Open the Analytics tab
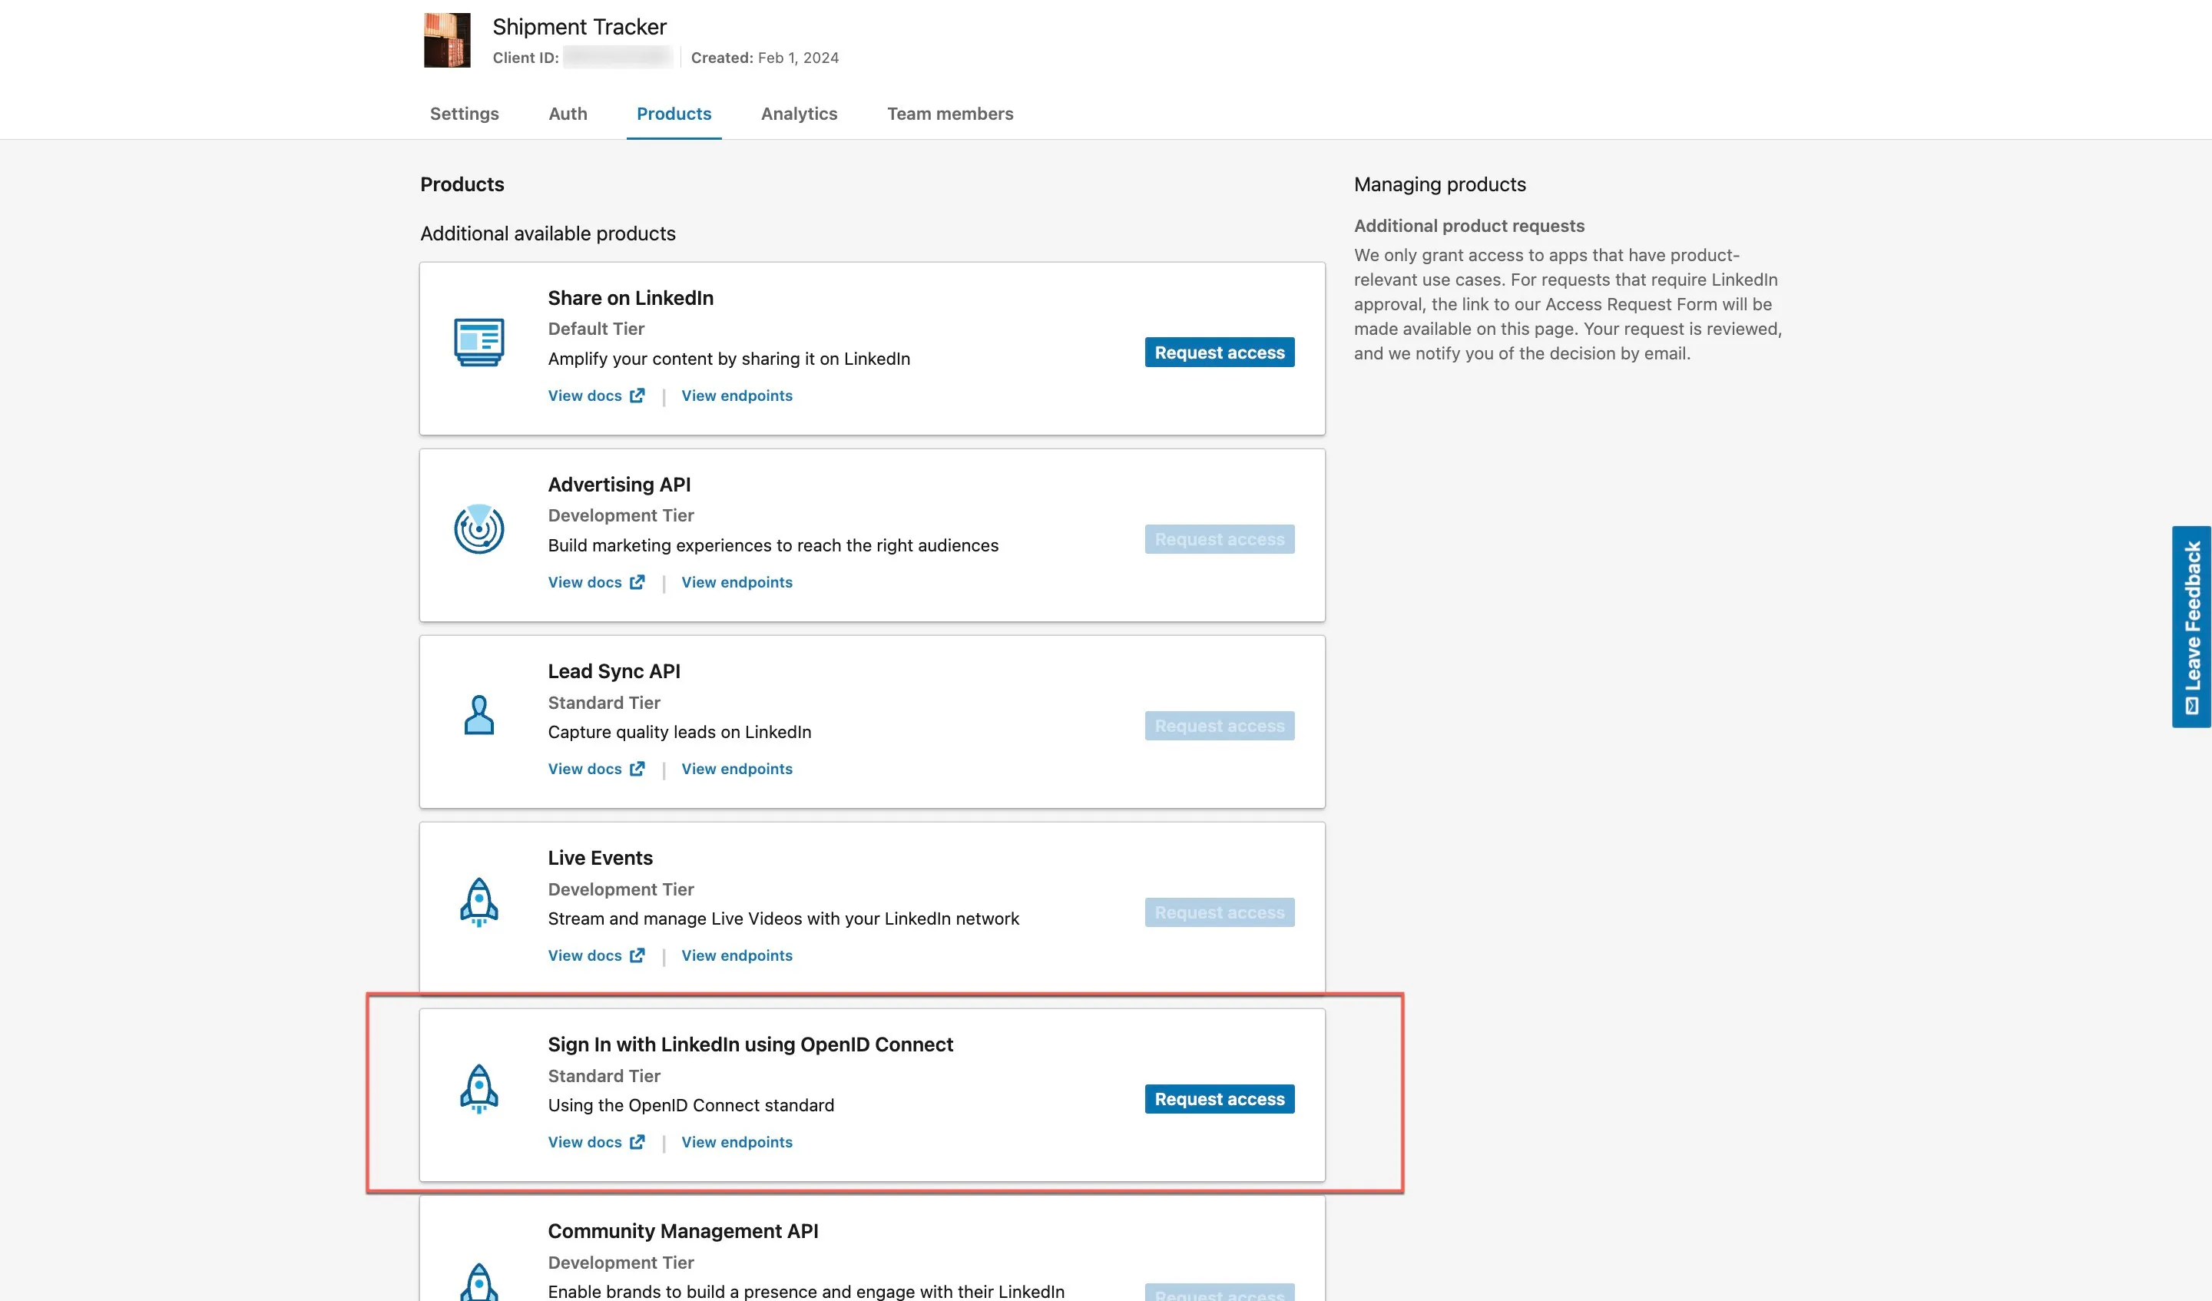Screen dimensions: 2212x1301 799,113
